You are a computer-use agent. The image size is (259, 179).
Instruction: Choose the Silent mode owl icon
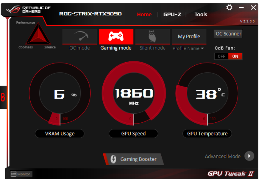[x=152, y=37]
